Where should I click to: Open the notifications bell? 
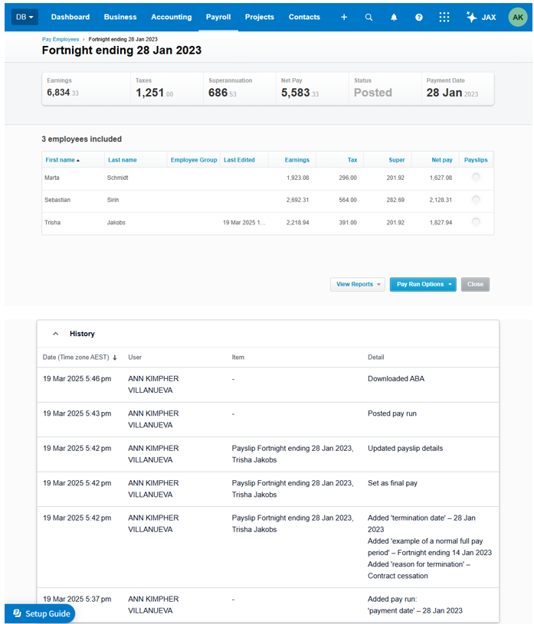[394, 17]
